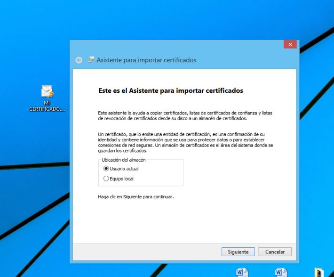The height and width of the screenshot is (277, 334).
Task: Select MI CERTIFICADO desktop file icon
Action: [x=47, y=98]
